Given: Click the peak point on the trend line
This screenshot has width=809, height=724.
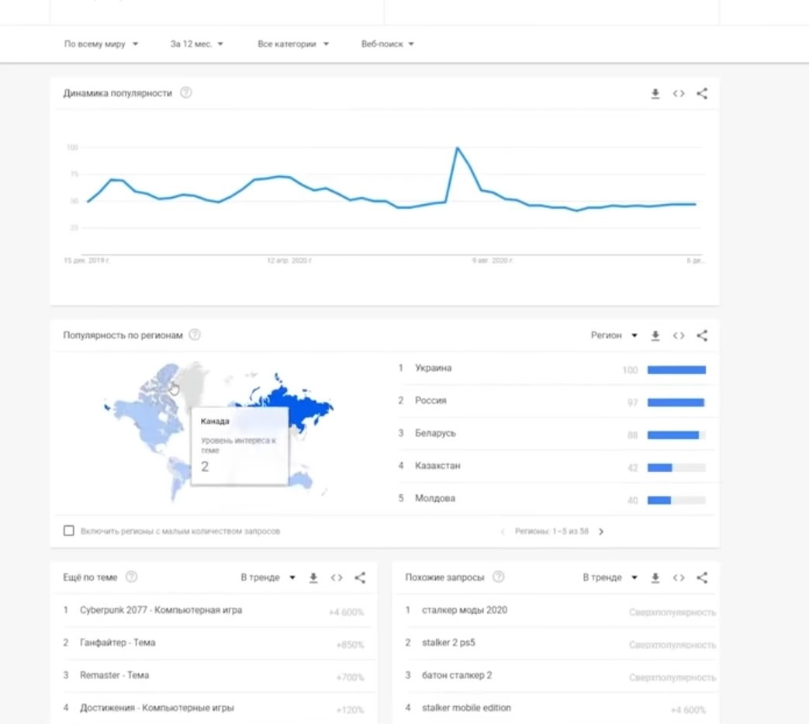Looking at the screenshot, I should 457,148.
